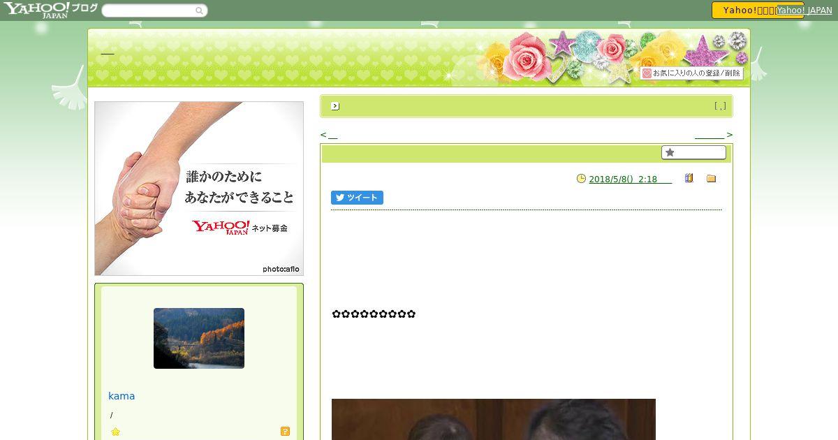The width and height of the screenshot is (838, 440).
Task: Click the search box in the header
Action: (154, 10)
